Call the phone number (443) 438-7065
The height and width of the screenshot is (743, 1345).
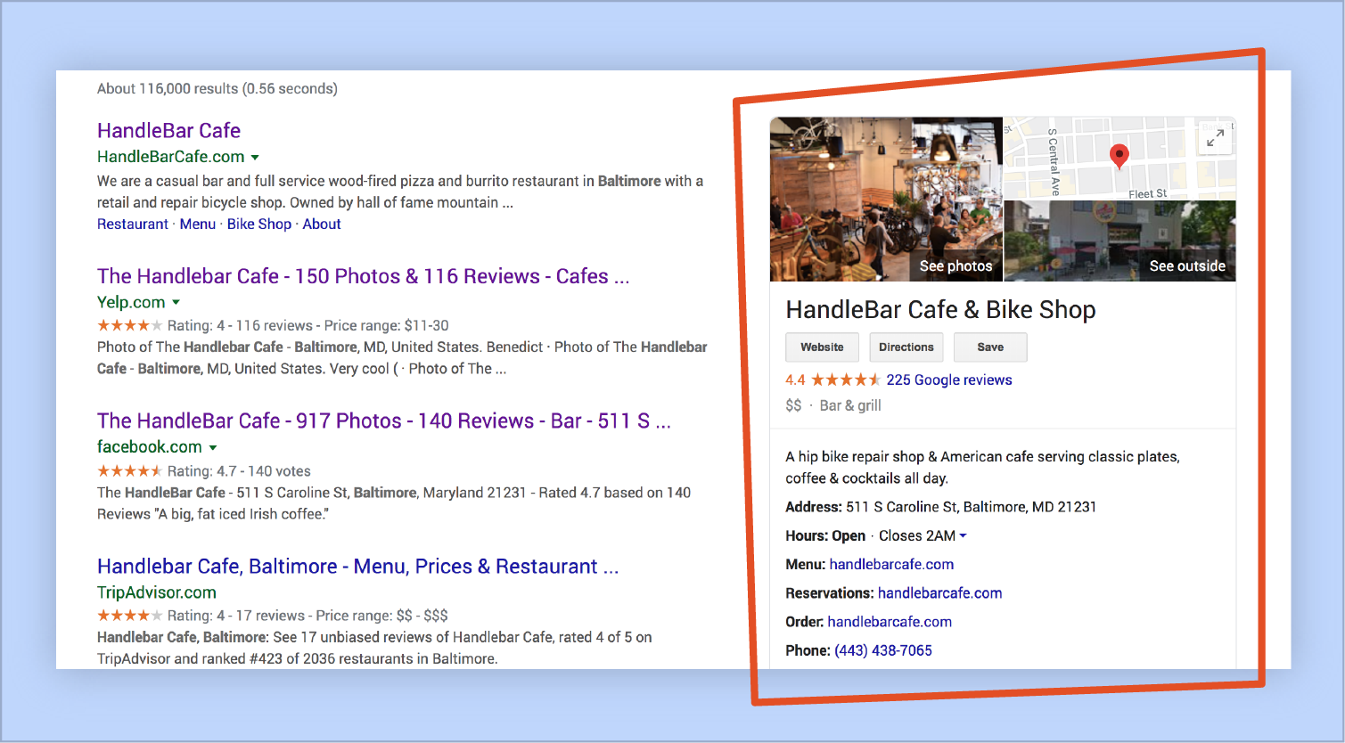883,650
